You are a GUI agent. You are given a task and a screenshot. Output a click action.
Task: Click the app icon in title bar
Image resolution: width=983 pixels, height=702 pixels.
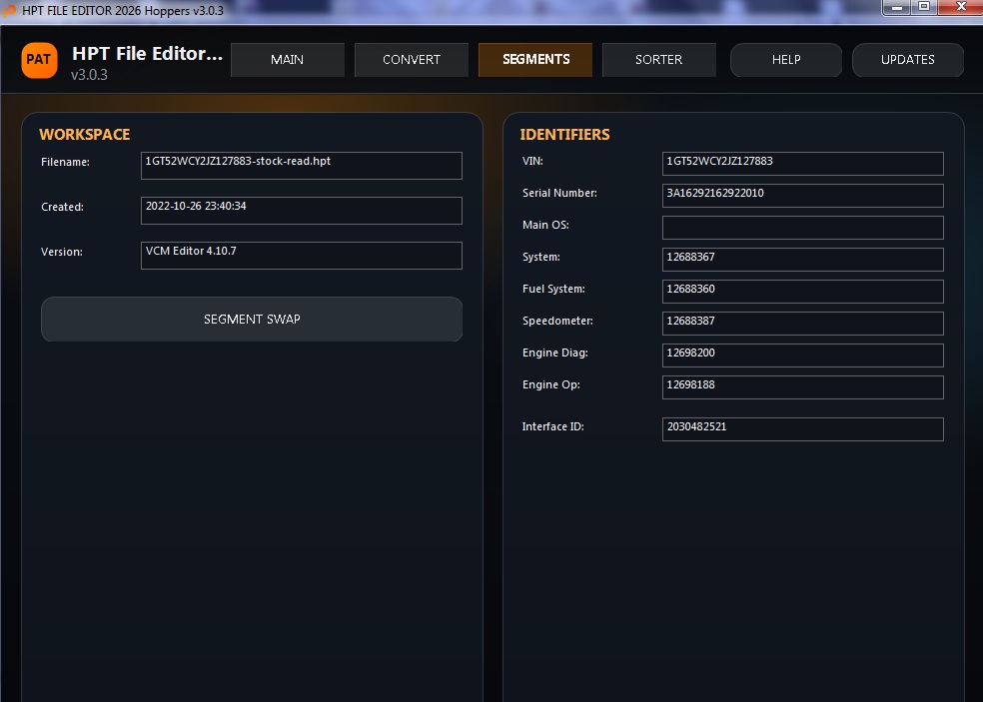point(9,10)
